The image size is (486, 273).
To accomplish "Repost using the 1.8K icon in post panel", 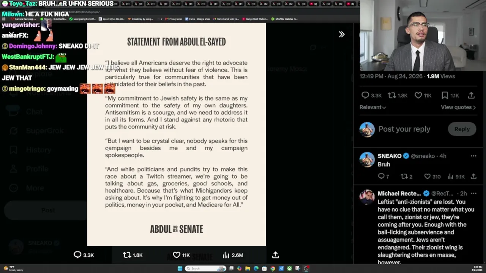I will pyautogui.click(x=391, y=96).
